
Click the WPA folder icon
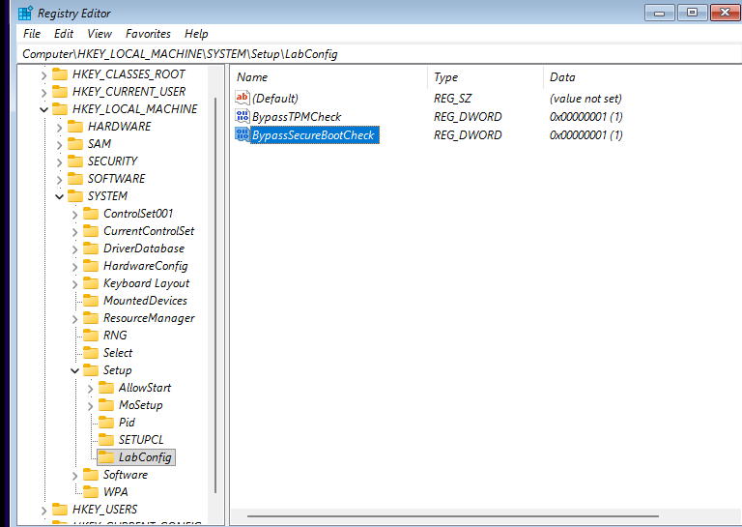click(91, 492)
